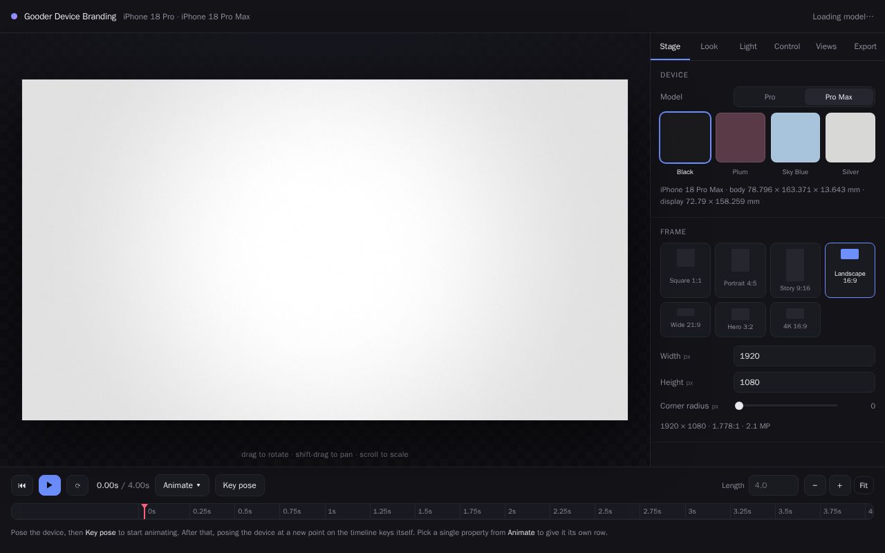Open the Views tab

pos(826,46)
